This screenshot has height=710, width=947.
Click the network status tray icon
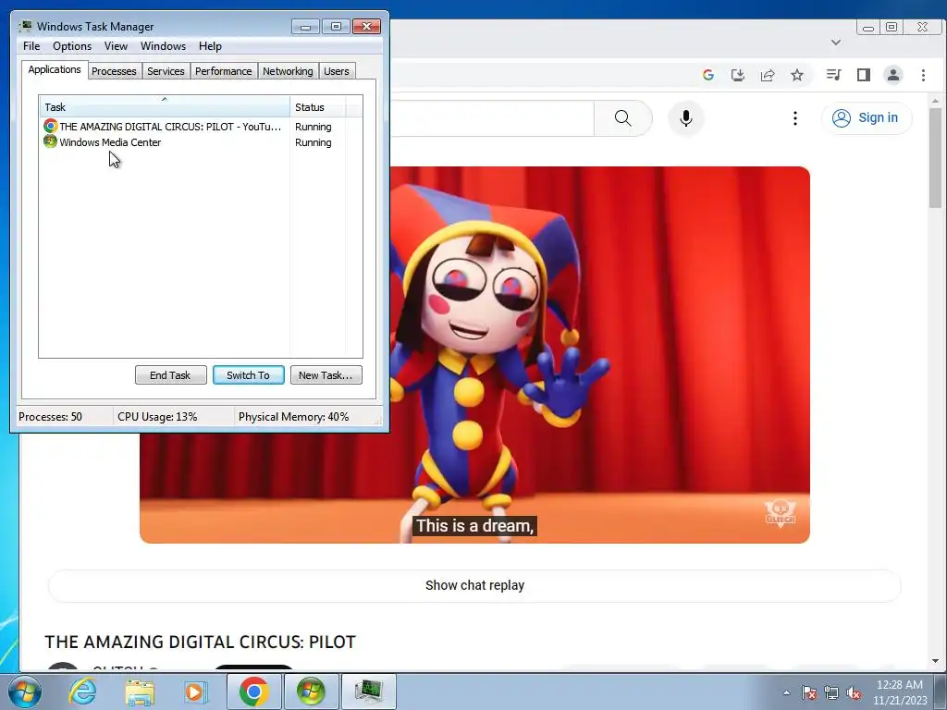click(831, 692)
